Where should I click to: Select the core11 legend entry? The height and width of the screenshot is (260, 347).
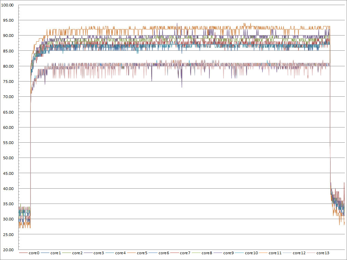(270, 253)
